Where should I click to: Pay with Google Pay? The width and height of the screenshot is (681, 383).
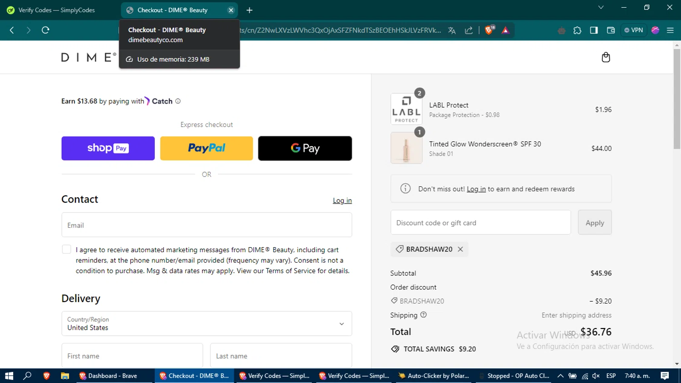coord(305,148)
